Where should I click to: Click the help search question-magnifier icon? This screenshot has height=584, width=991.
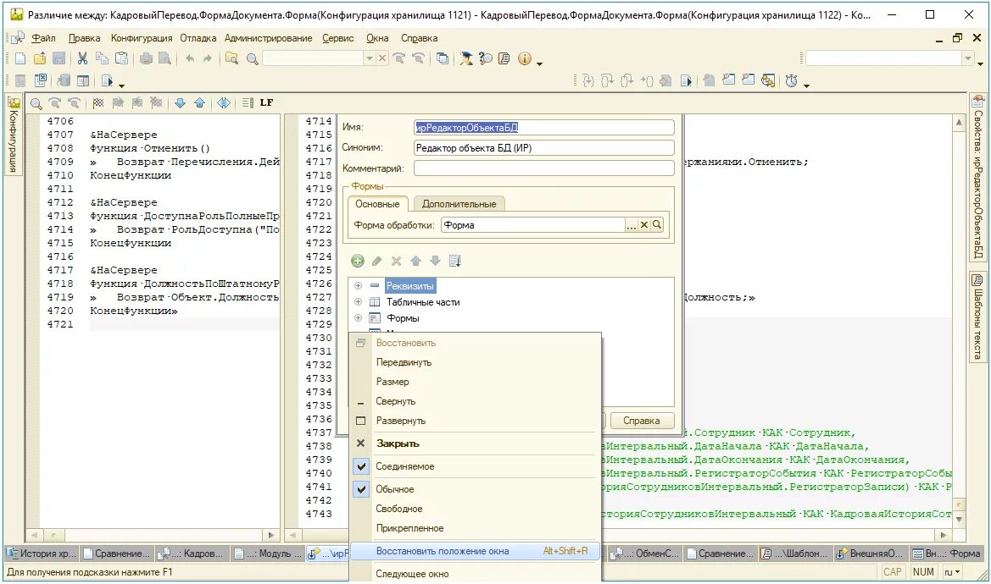[486, 58]
